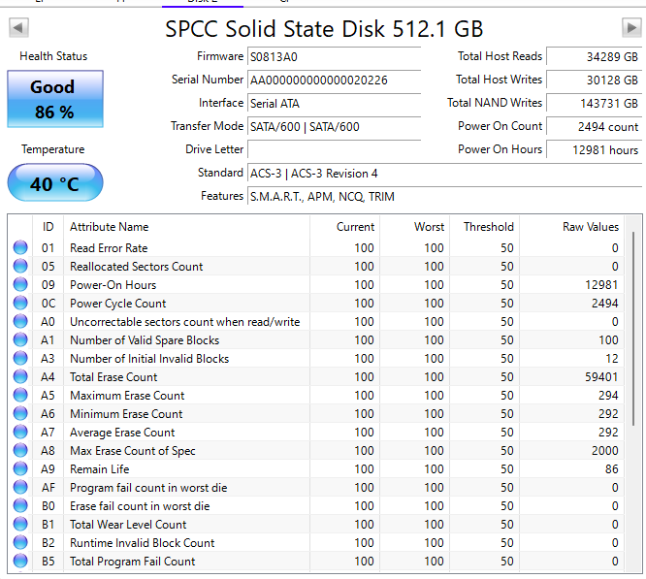Screen dimensions: 646x579
Task: Click the Firmware value field
Action: 334,57
